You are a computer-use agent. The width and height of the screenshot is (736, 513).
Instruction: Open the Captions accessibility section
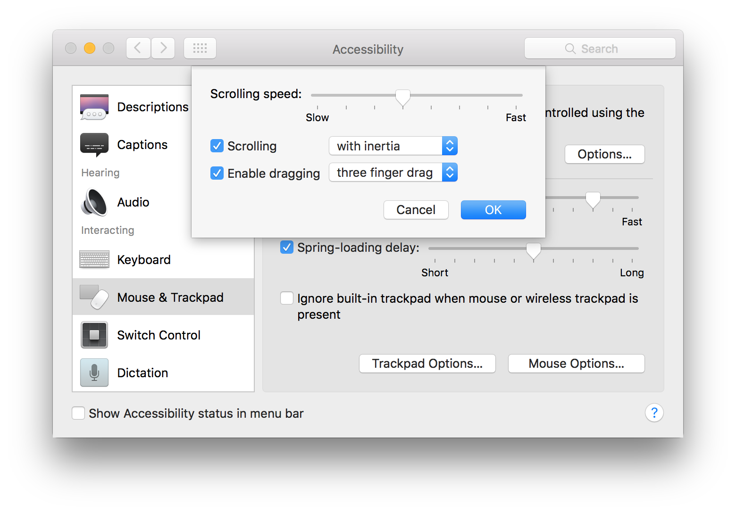(x=94, y=144)
